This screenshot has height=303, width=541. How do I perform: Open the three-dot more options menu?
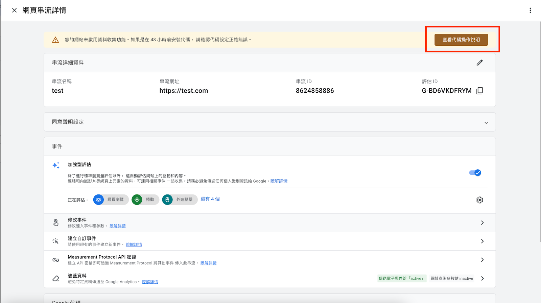click(530, 10)
